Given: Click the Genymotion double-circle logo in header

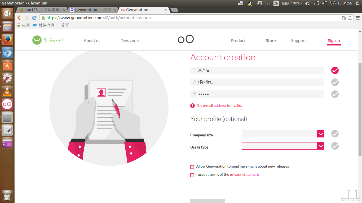Looking at the screenshot, I should [186, 39].
